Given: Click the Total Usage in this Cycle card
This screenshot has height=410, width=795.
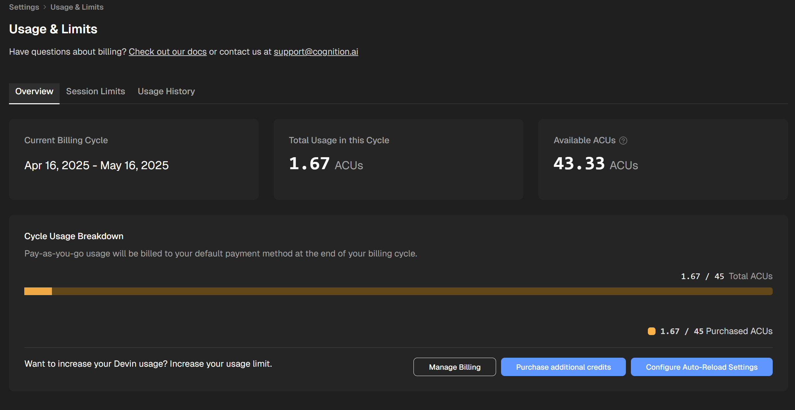Looking at the screenshot, I should point(398,159).
